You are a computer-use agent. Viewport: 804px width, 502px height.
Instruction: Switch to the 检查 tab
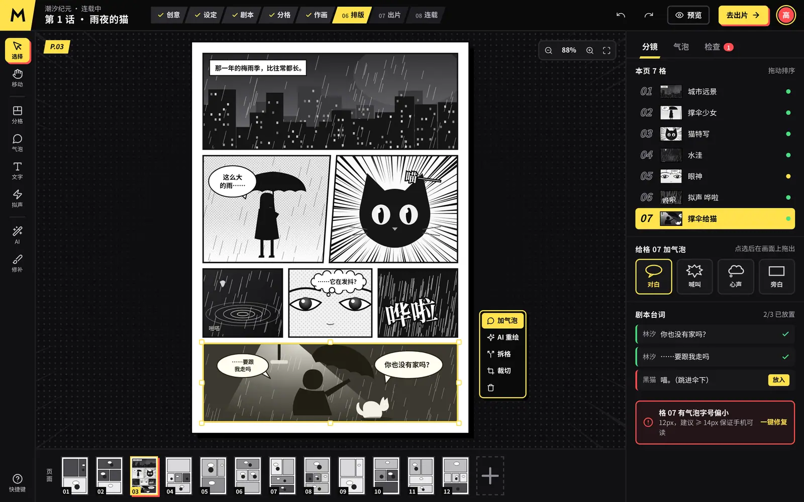(x=719, y=47)
